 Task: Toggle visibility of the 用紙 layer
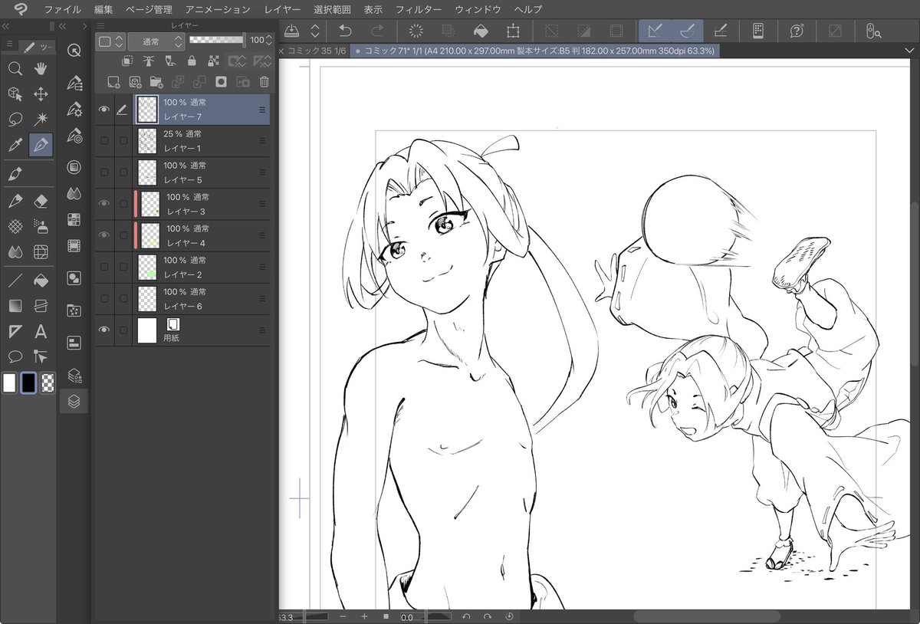103,330
